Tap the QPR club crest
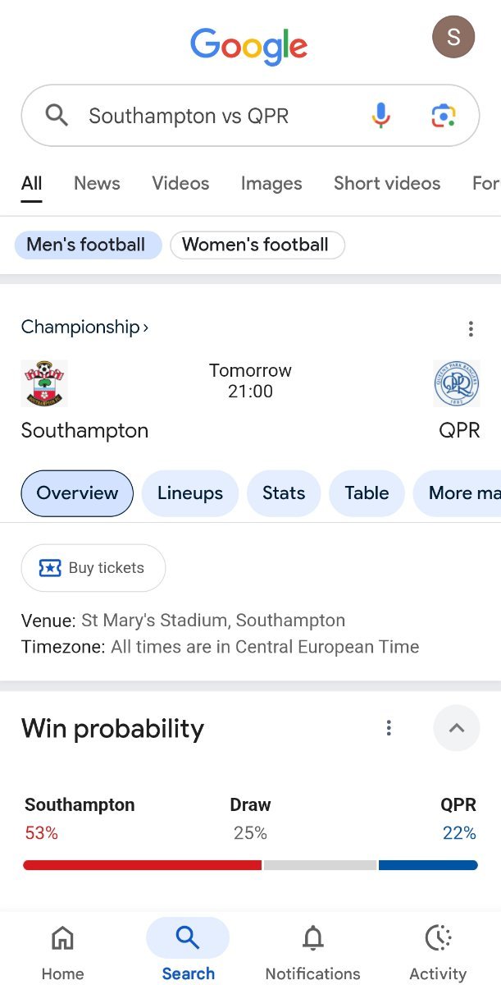Screen dimensions: 501x985 tap(457, 383)
